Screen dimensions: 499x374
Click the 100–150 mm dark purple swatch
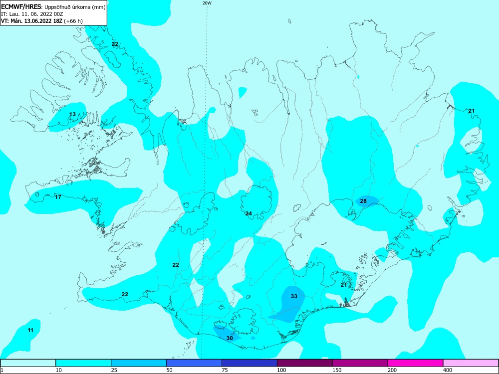305,363
